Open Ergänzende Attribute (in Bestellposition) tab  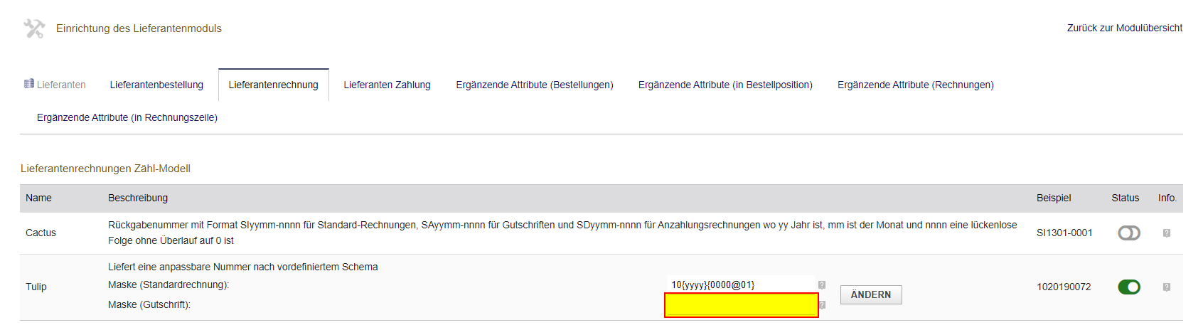(725, 85)
